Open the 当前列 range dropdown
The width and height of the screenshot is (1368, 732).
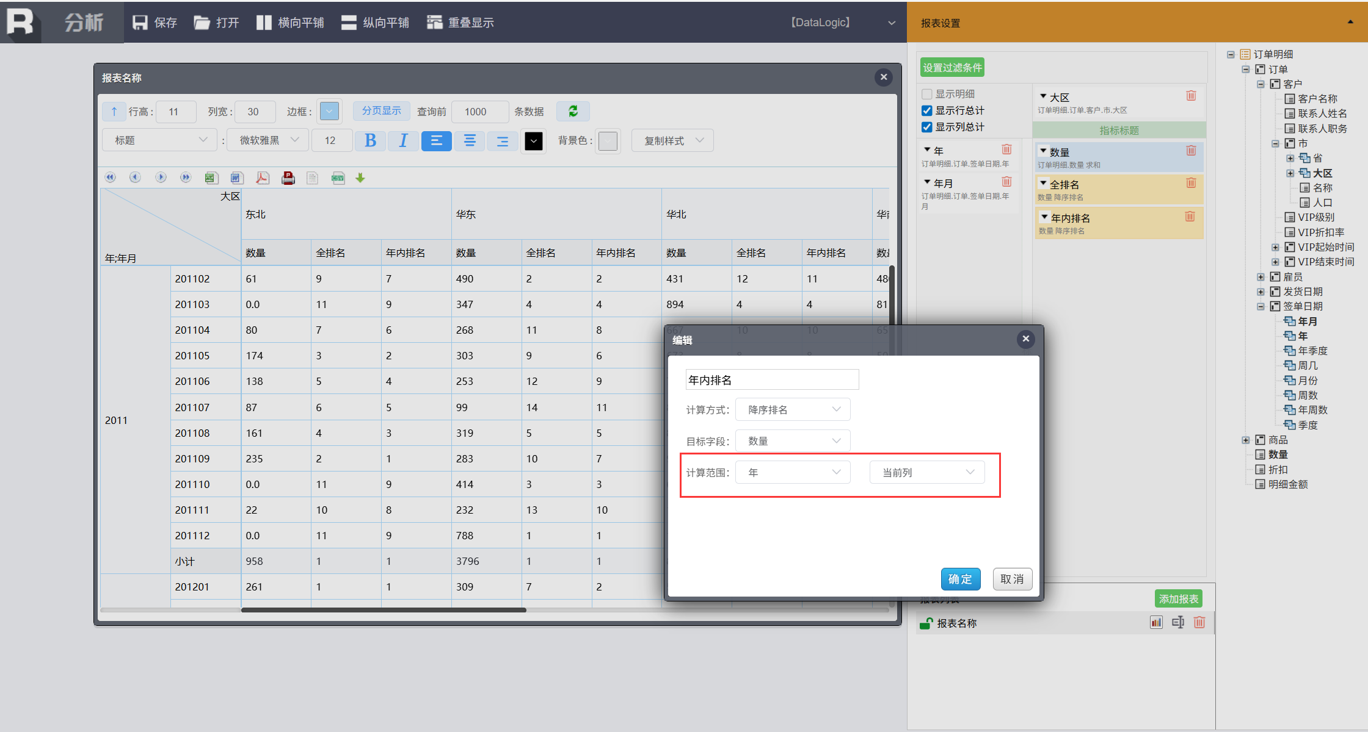point(926,472)
